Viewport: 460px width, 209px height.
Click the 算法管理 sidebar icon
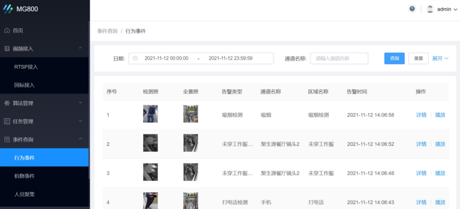tap(7, 103)
